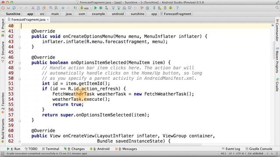280x157 pixels.
Task: Click the Redo arrow icon
Action: pyautogui.click(x=26, y=8)
